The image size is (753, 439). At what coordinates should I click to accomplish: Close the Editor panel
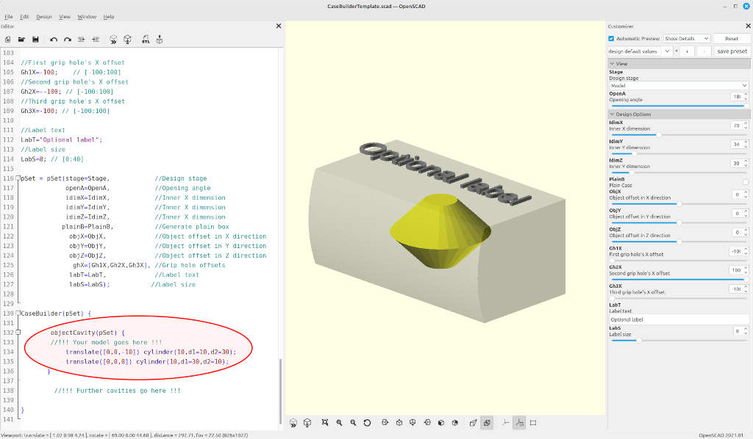(279, 26)
